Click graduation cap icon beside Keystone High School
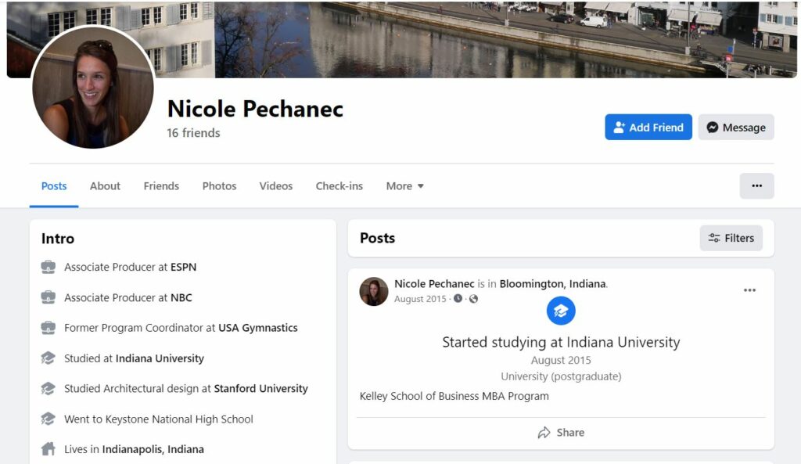The width and height of the screenshot is (801, 464). [48, 419]
